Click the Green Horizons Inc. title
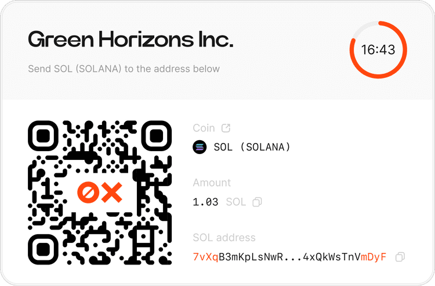Image resolution: width=435 pixels, height=286 pixels. pyautogui.click(x=130, y=39)
